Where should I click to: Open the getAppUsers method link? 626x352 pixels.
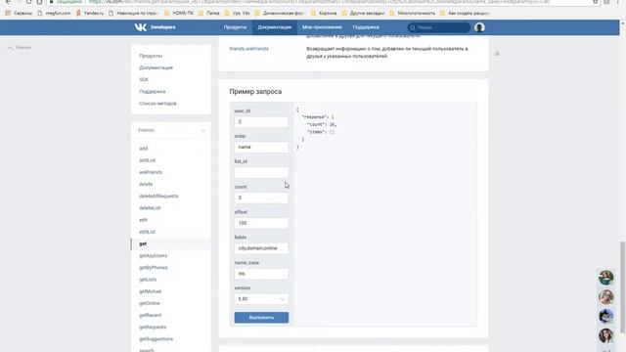tap(154, 256)
